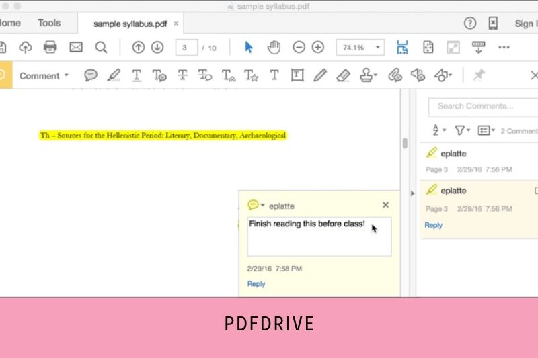This screenshot has width=538, height=358.
Task: Select the replace text tool
Action: 205,75
